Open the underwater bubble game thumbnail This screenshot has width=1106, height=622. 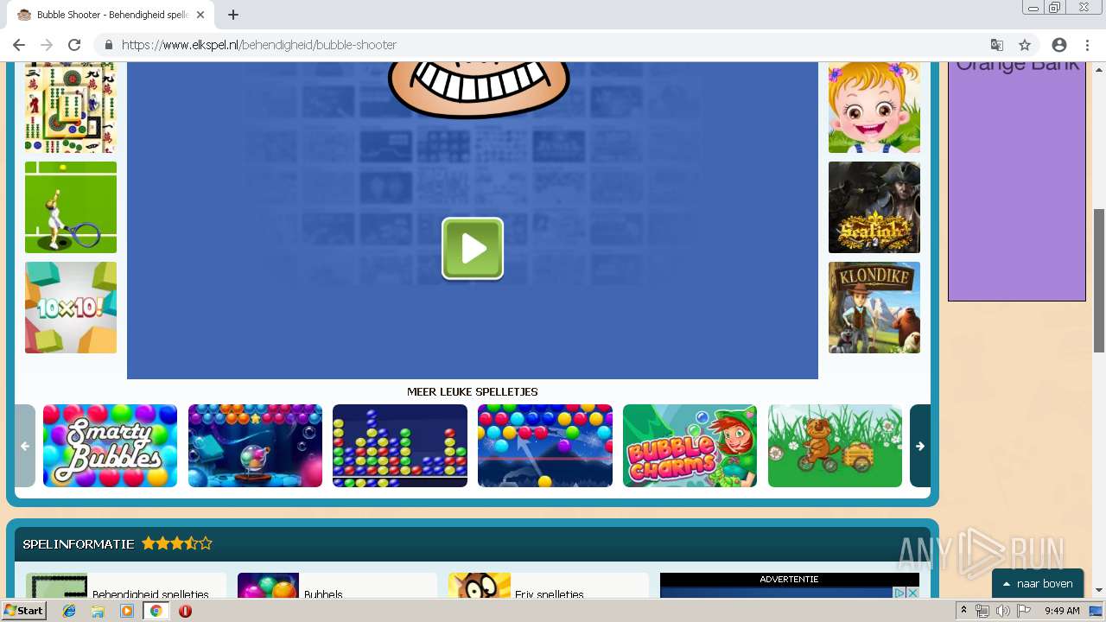point(255,446)
